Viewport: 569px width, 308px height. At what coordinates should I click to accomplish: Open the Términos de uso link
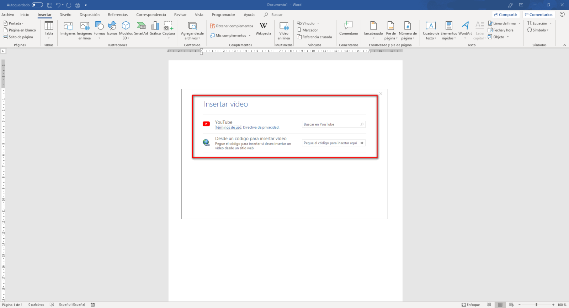(x=228, y=128)
